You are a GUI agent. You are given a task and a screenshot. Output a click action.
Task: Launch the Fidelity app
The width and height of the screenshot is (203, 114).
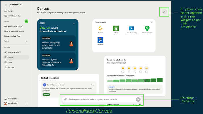[x=116, y=30]
